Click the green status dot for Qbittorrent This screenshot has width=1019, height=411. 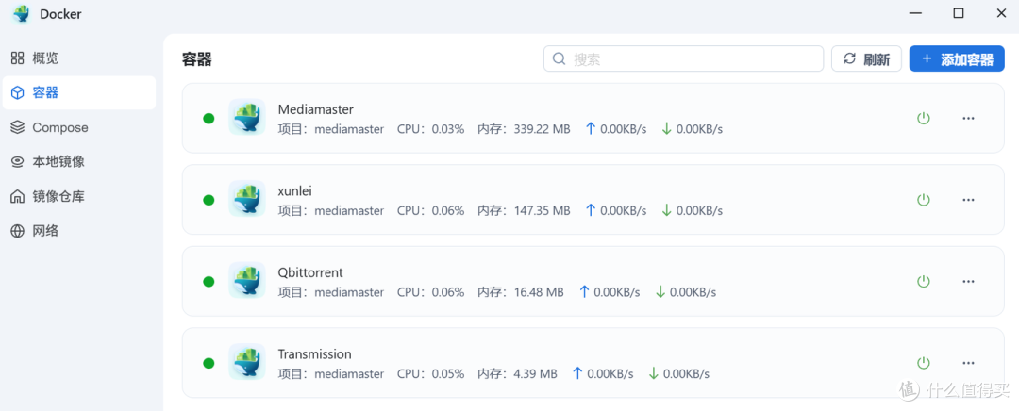pyautogui.click(x=209, y=281)
